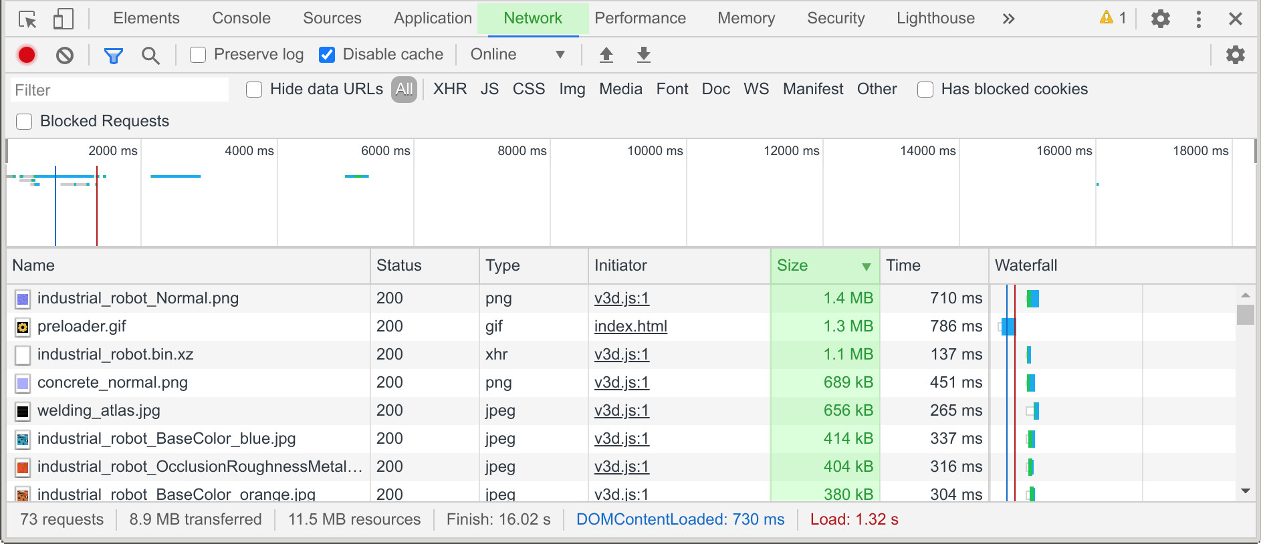Image resolution: width=1261 pixels, height=544 pixels.
Task: Check Hide data URLs
Action: 254,90
